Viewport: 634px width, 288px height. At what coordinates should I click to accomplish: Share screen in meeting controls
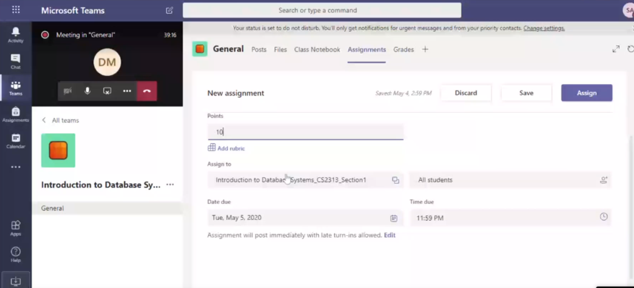(x=107, y=91)
